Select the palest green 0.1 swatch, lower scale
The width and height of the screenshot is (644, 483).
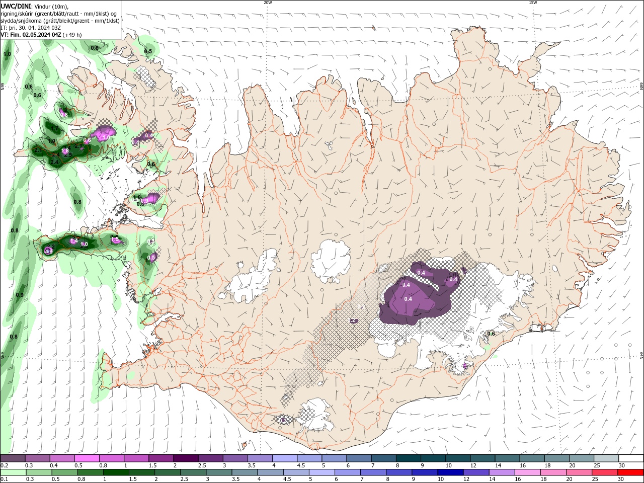click(13, 472)
